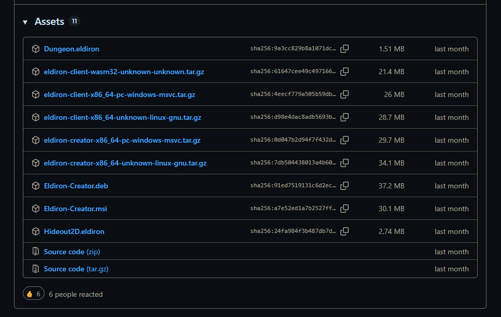Download Dungeon.eldiron asset
The width and height of the screenshot is (501, 317).
[x=71, y=49]
